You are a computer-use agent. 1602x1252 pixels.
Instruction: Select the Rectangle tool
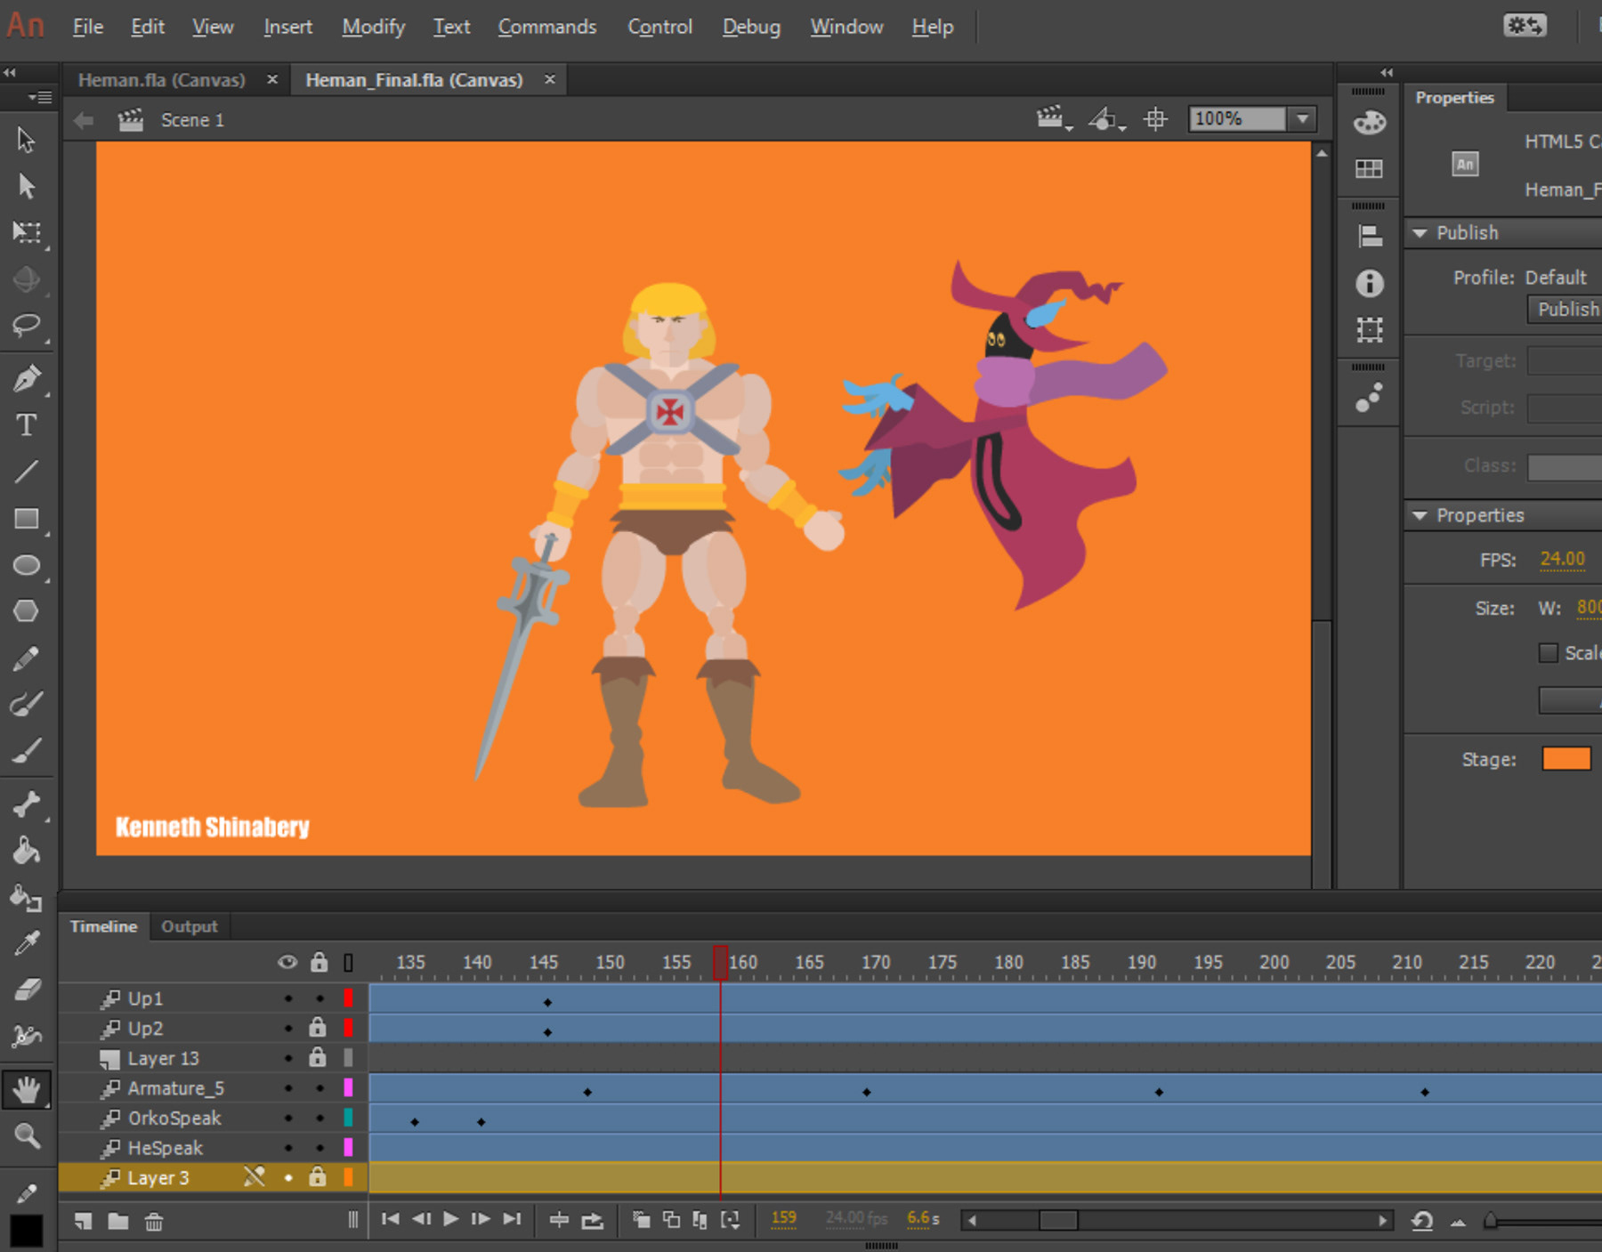(27, 519)
